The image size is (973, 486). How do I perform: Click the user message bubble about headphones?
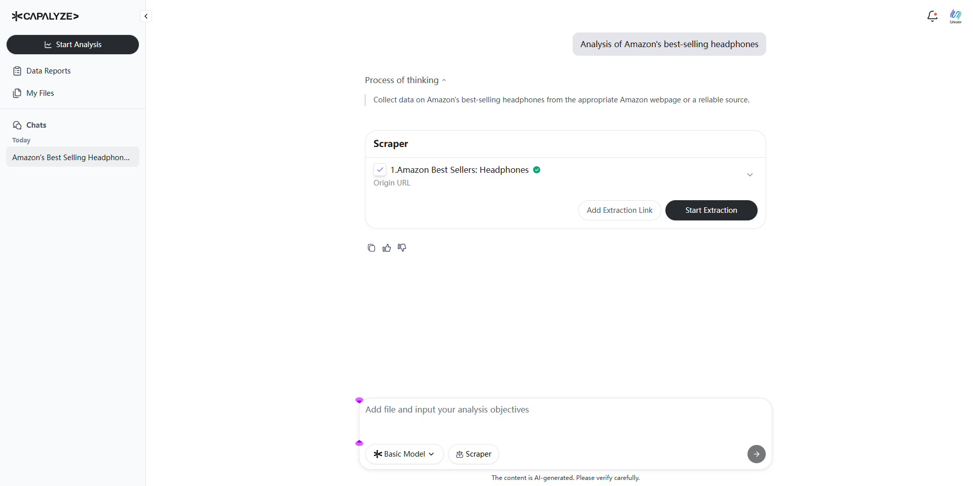coord(669,44)
